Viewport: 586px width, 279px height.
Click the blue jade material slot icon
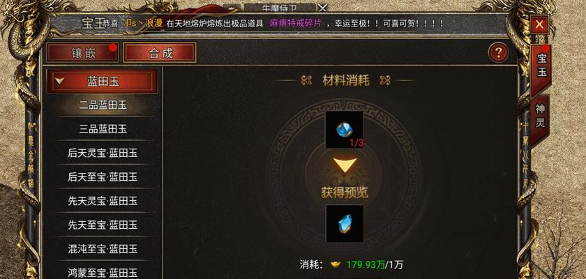[x=344, y=130]
